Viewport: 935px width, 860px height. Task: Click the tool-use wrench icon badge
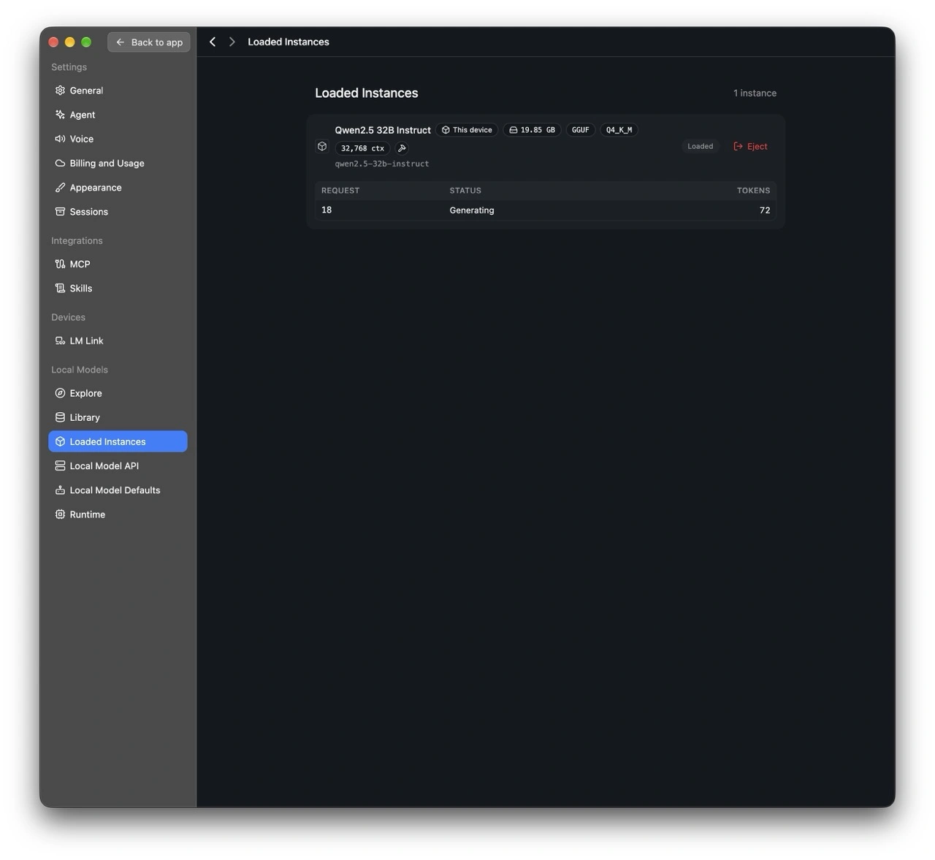tap(402, 148)
